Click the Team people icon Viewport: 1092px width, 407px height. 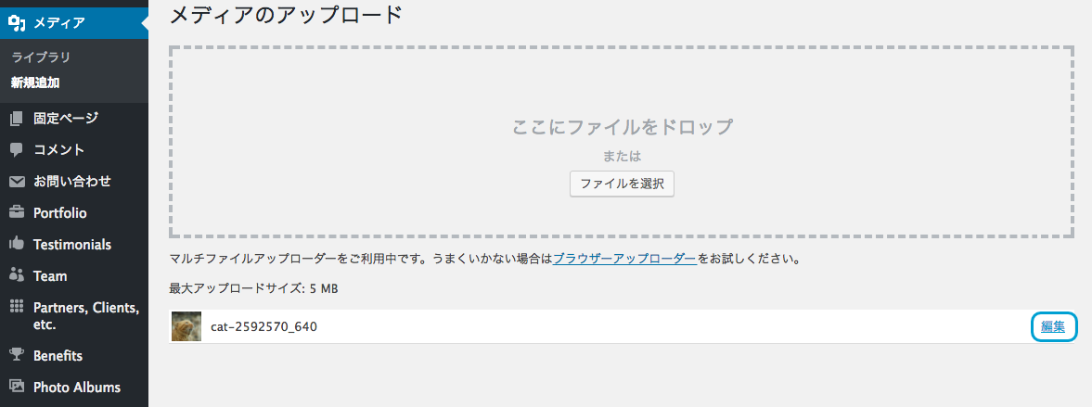pyautogui.click(x=17, y=275)
